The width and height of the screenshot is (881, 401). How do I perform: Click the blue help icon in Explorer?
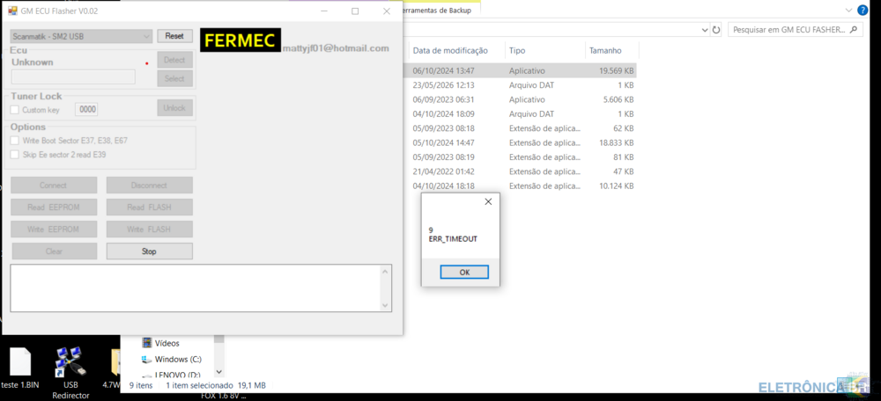click(x=862, y=10)
